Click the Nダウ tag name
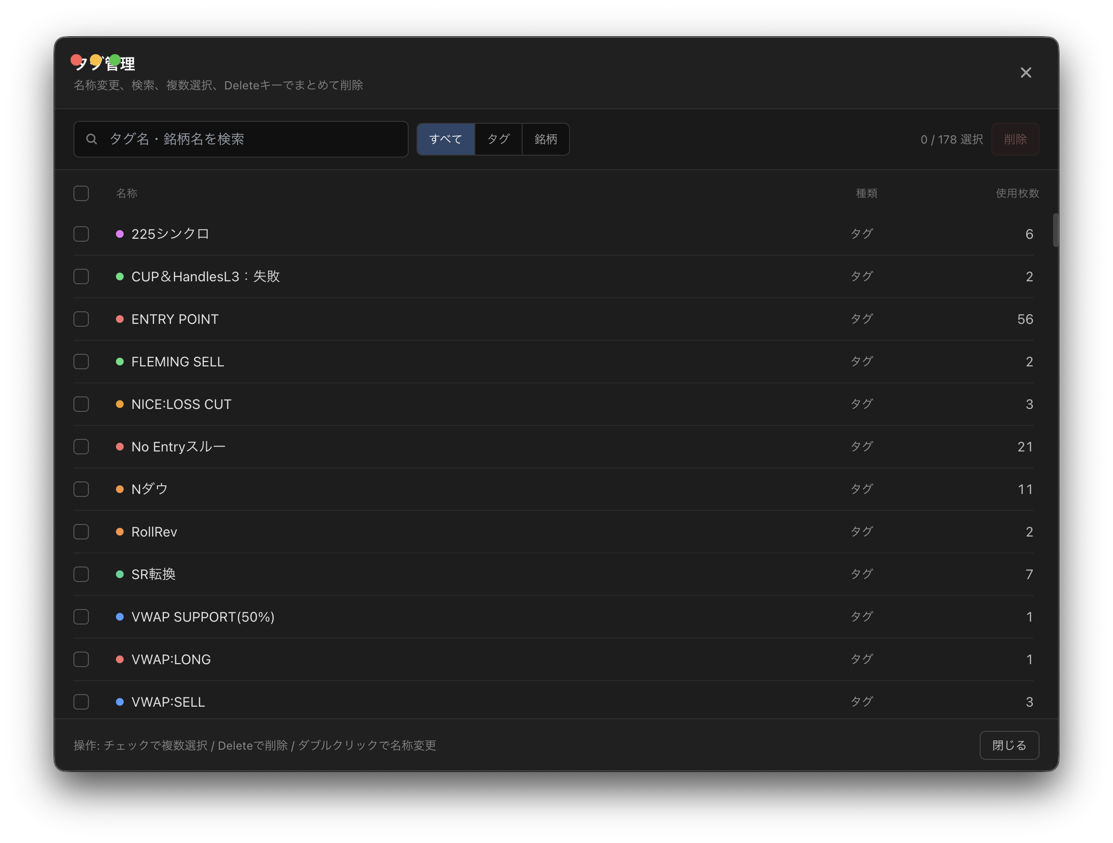Viewport: 1113px width, 843px height. tap(149, 489)
